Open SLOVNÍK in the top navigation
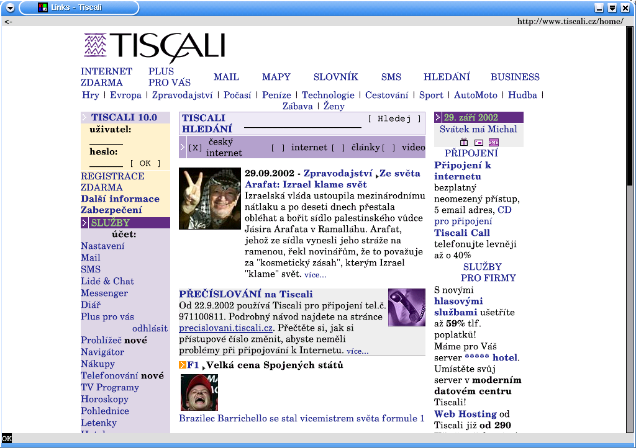636x448 pixels. pos(336,77)
